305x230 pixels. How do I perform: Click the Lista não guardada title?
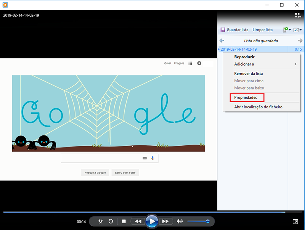point(261,41)
